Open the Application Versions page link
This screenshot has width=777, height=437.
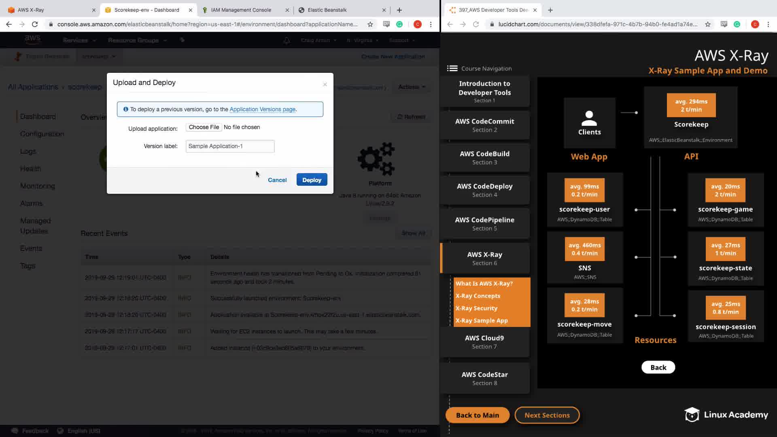[262, 109]
